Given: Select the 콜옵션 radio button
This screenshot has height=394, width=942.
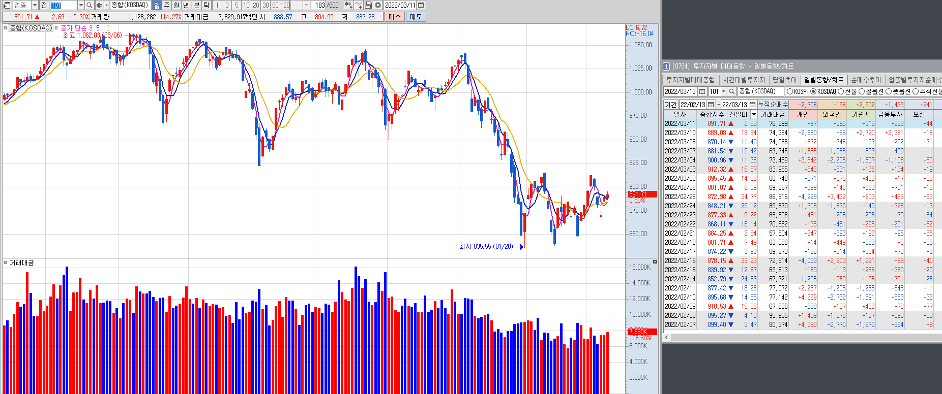Looking at the screenshot, I should coord(862,91).
